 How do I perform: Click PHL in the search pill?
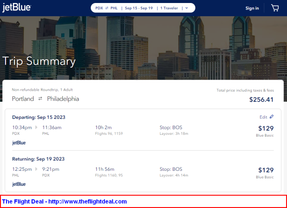tap(114, 8)
